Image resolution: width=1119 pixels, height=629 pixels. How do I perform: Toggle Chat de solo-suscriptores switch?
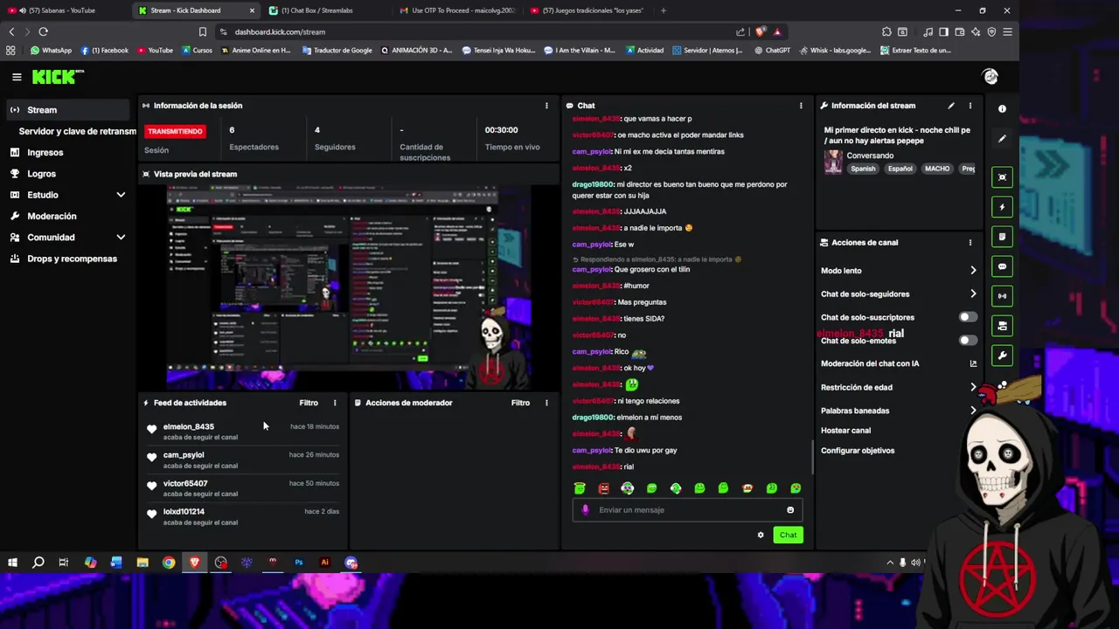(x=968, y=317)
